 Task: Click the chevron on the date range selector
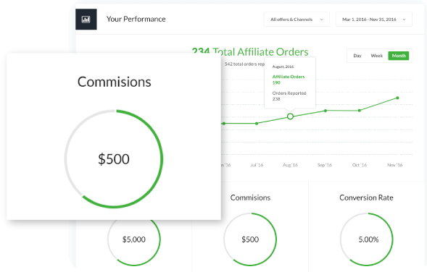(404, 20)
